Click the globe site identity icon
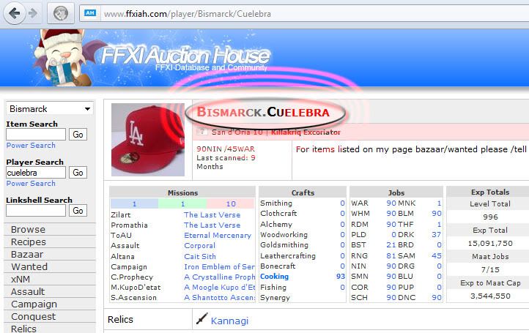529x333 pixels. click(x=61, y=12)
